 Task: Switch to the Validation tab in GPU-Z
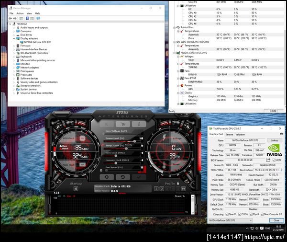pos(240,134)
